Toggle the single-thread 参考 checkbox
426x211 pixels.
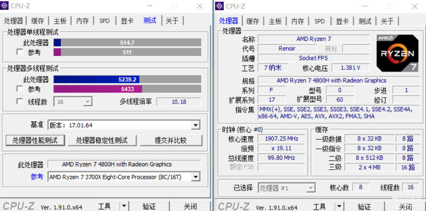[20, 52]
